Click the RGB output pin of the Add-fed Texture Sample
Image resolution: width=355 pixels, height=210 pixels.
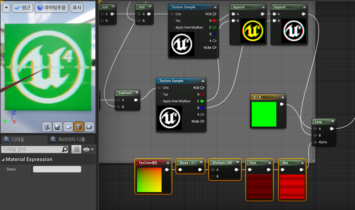click(x=214, y=14)
